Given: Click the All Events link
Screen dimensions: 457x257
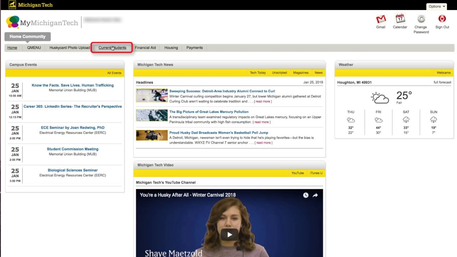Looking at the screenshot, I should click(x=114, y=73).
